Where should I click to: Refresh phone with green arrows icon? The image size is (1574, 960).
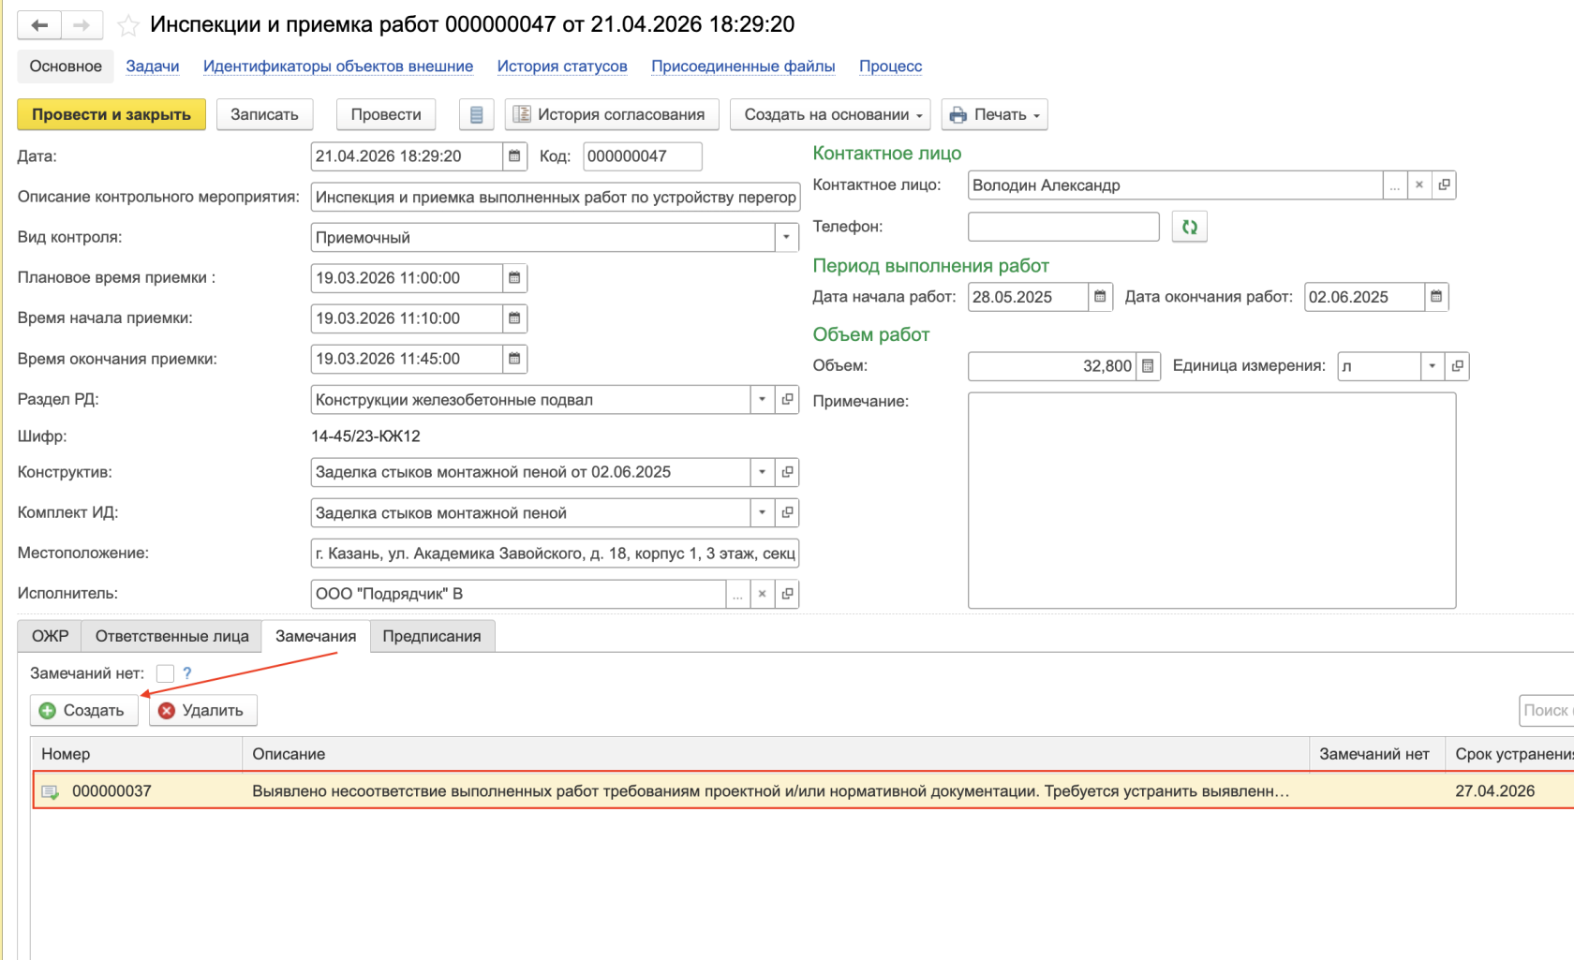(x=1190, y=227)
